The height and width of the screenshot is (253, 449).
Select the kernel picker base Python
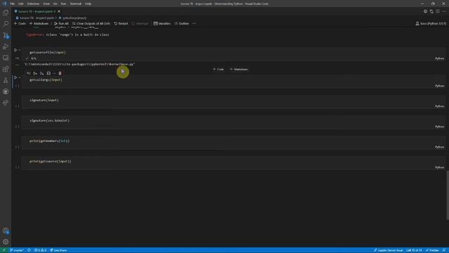coord(431,23)
